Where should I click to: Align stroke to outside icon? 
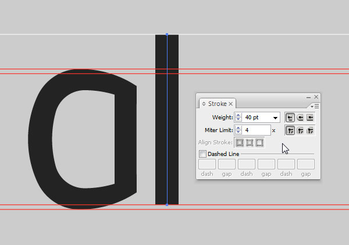tap(259, 143)
